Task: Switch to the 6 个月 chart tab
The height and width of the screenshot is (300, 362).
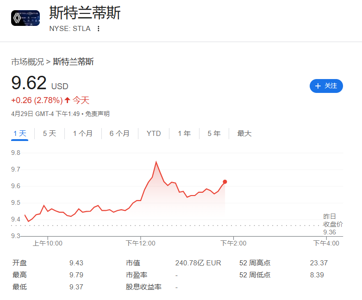Action: point(119,134)
